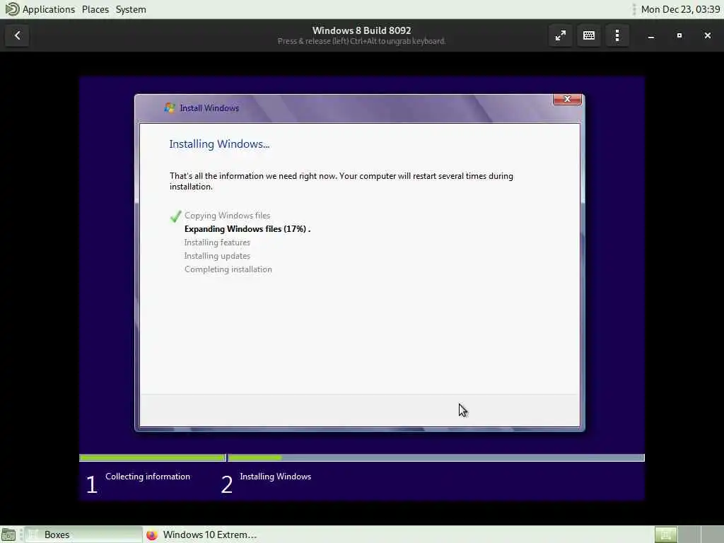724x543 pixels.
Task: Click the Installing Windows progress bar
Action: 436,457
